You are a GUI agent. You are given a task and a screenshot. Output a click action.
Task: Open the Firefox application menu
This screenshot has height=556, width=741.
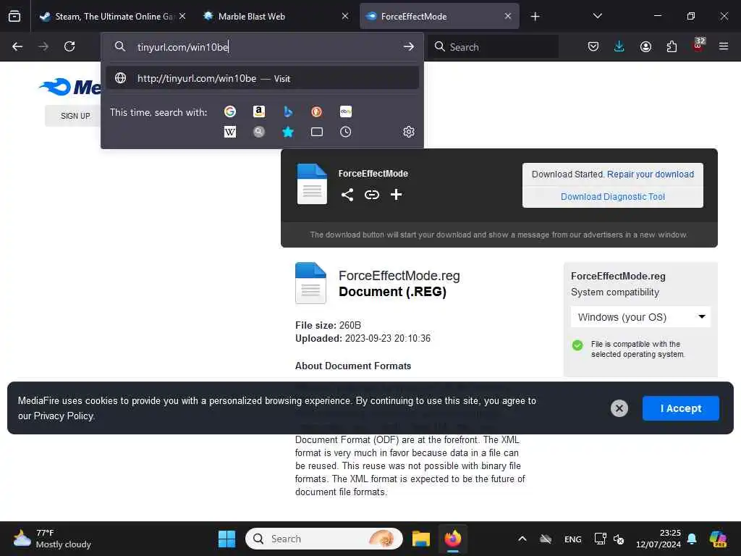[x=724, y=46]
